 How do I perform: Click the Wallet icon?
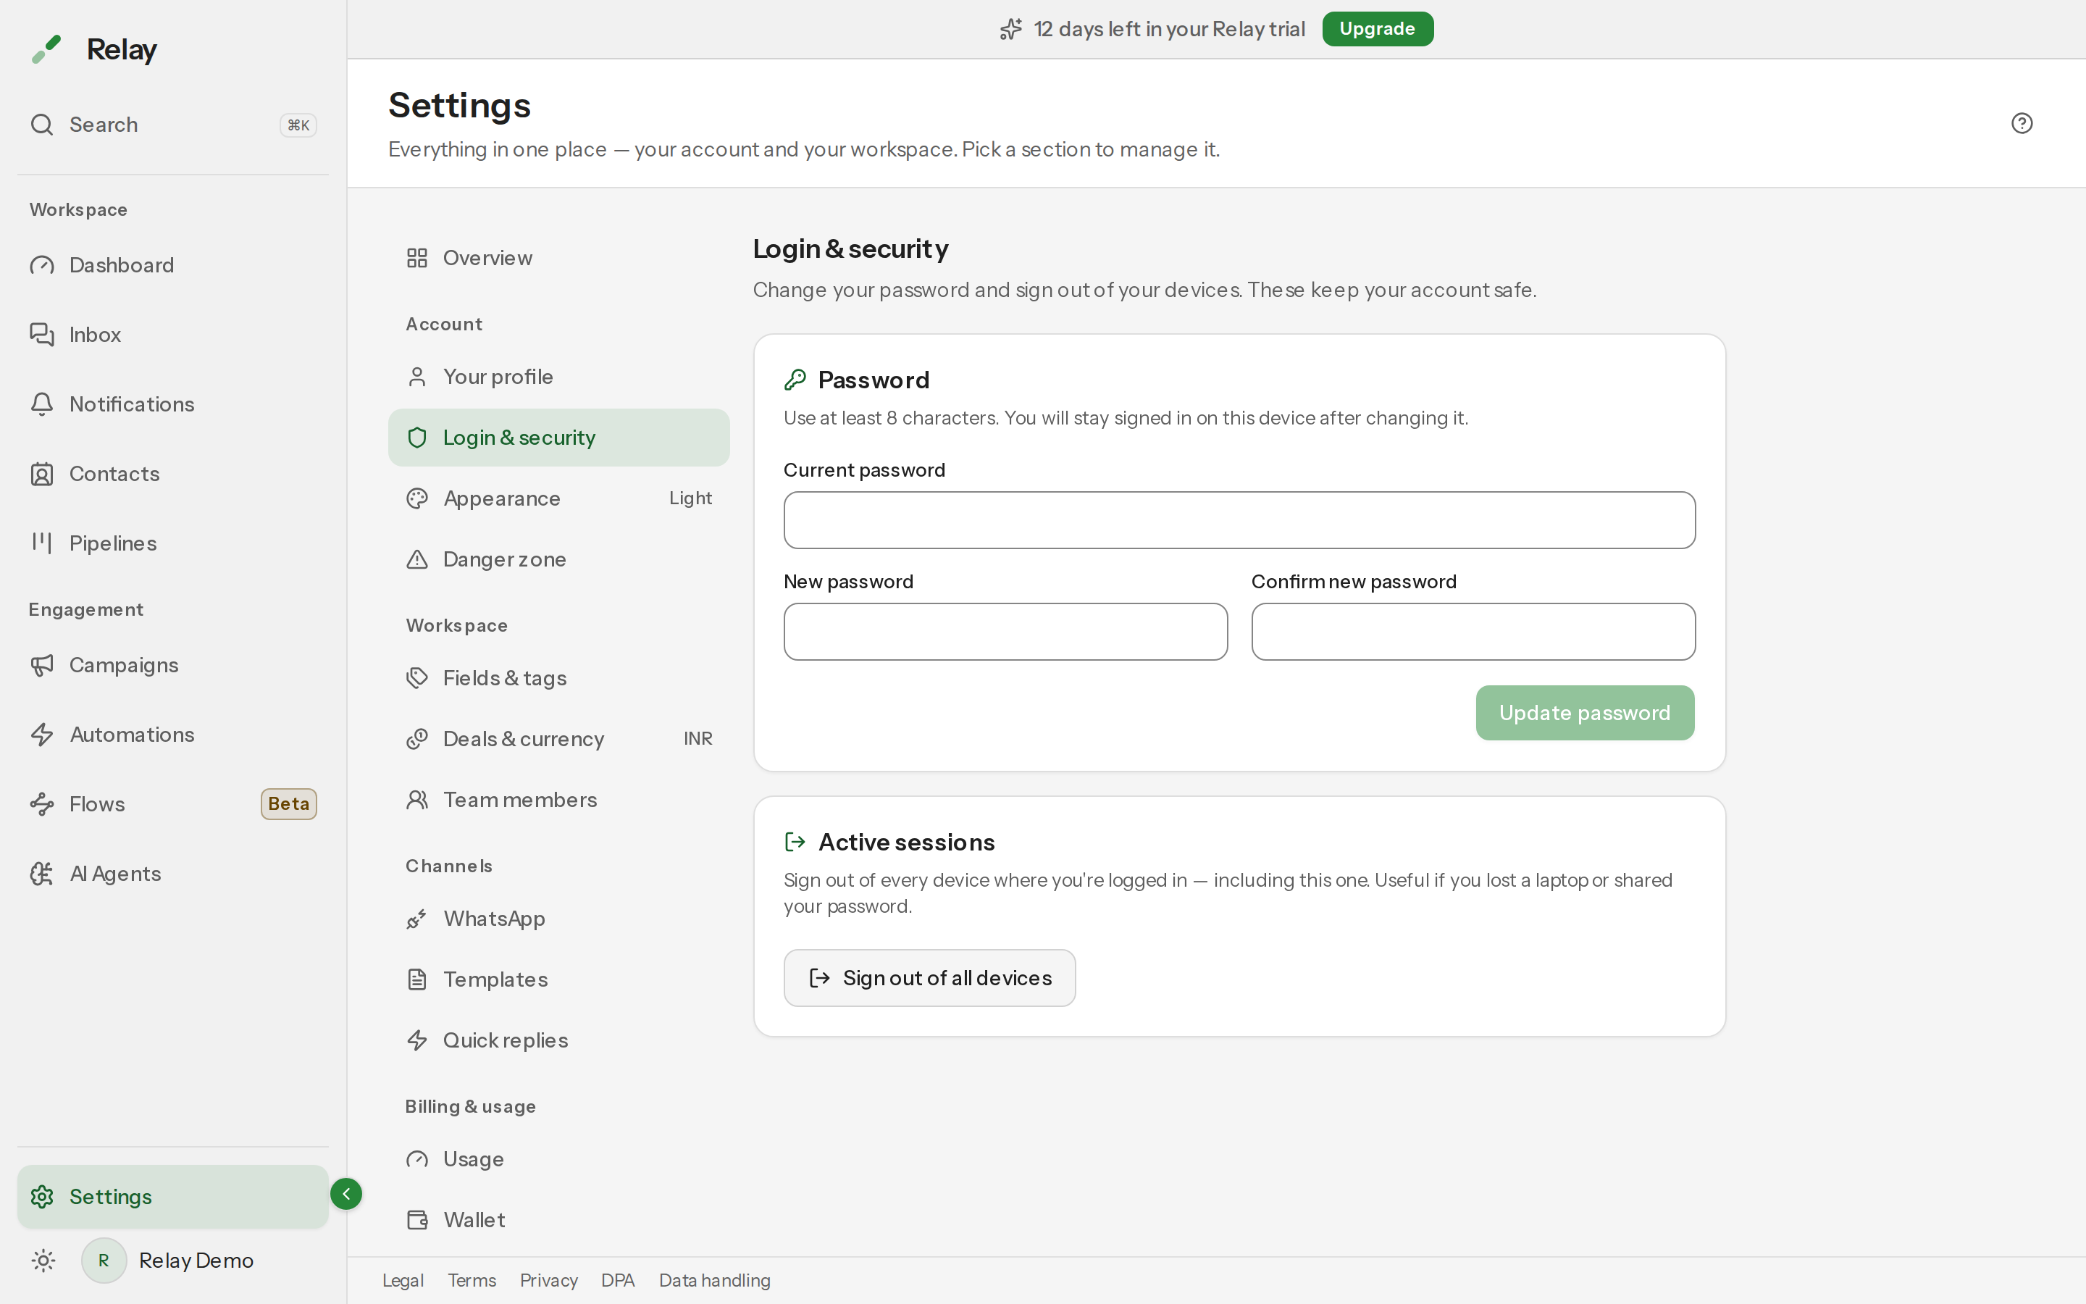(417, 1219)
